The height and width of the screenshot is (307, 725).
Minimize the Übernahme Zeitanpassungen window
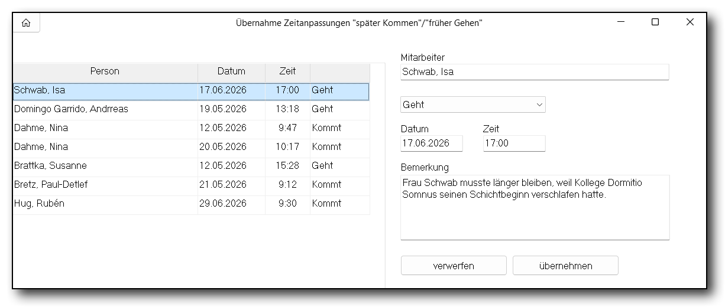point(620,22)
